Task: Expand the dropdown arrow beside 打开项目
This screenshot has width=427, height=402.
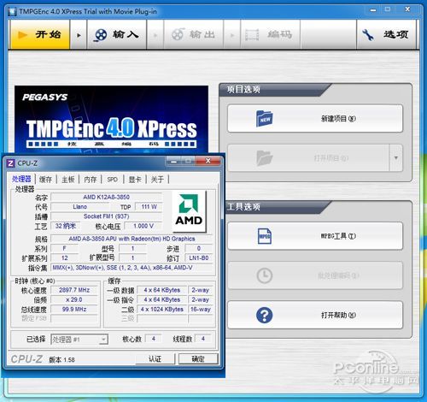Action: (396, 157)
